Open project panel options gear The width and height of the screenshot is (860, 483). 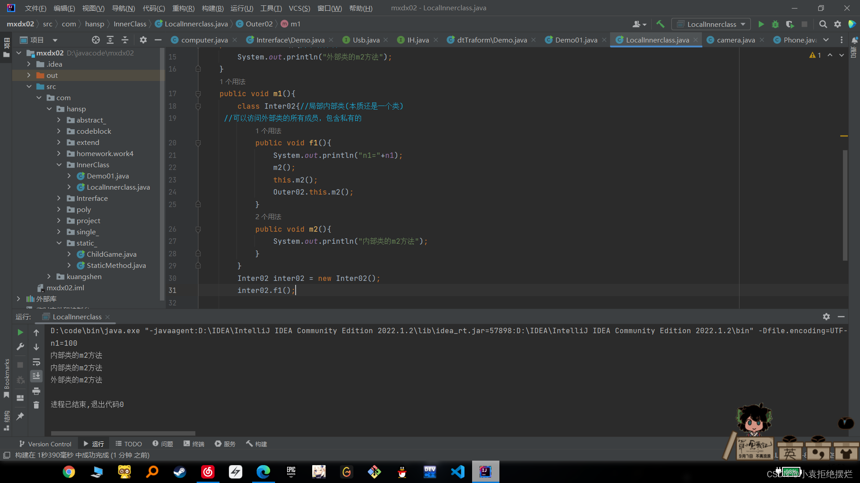click(143, 40)
